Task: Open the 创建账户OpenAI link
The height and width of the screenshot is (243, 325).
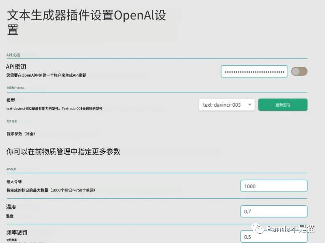Action: (15, 88)
